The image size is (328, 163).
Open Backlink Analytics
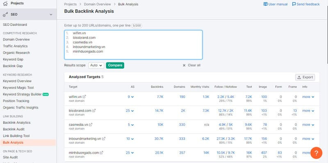click(x=16, y=123)
